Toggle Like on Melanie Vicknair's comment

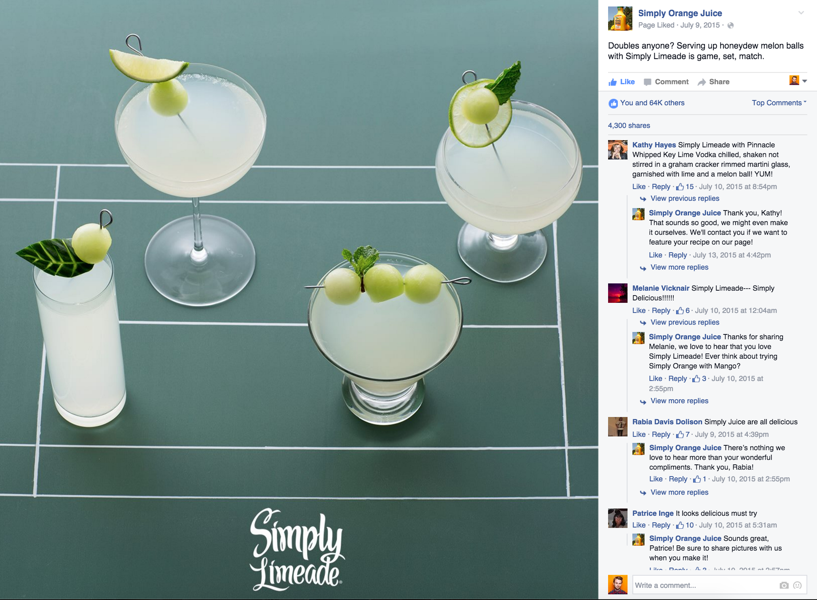(639, 311)
